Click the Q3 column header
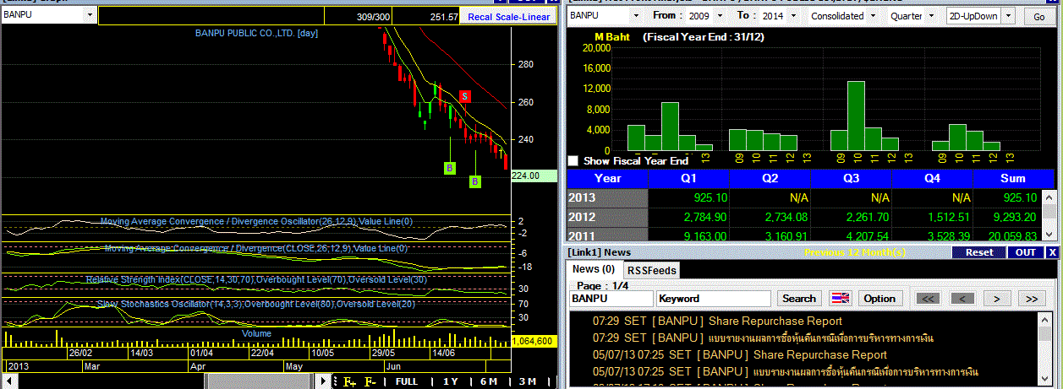 (x=851, y=179)
